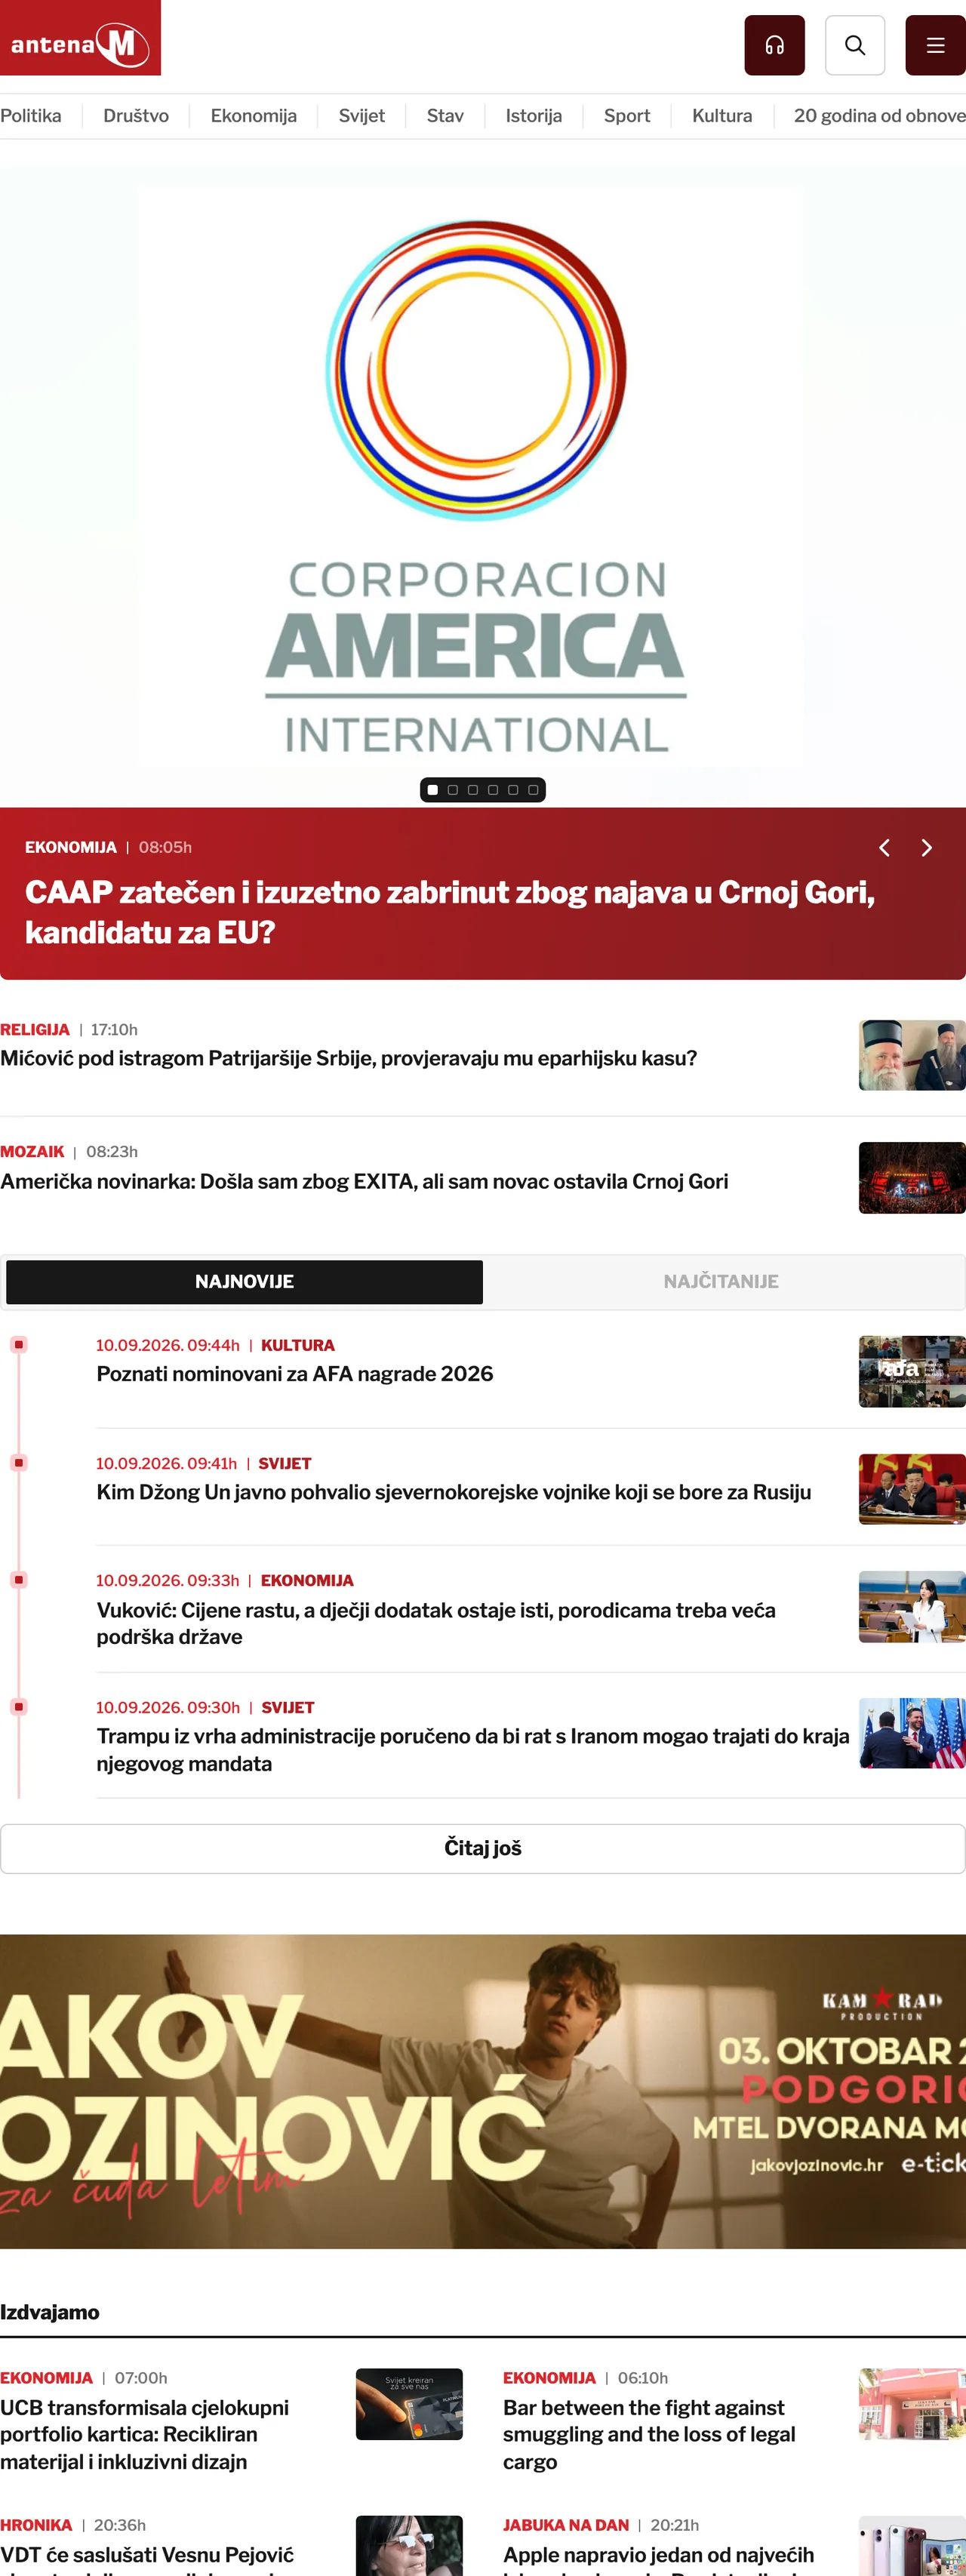Click the Antena M logo
Viewport: 966px width, 2576px height.
80,38
